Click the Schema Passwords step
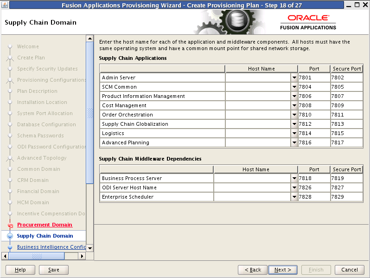The width and height of the screenshot is (370, 278). pyautogui.click(x=40, y=136)
